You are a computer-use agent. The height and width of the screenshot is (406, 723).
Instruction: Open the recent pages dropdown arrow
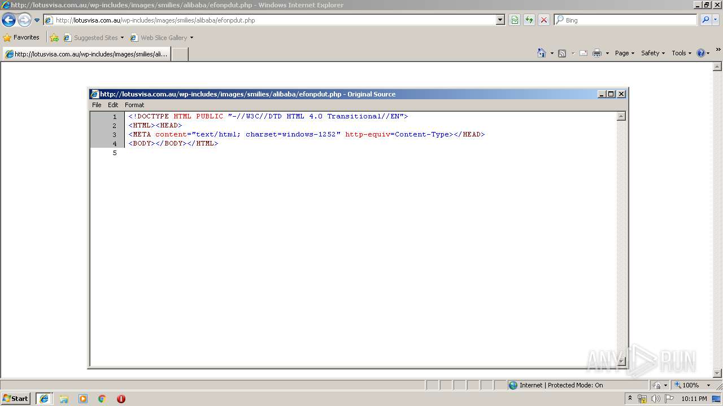[x=37, y=20]
